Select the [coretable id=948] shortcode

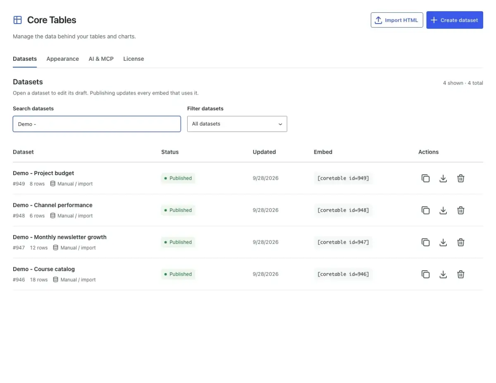coord(343,210)
